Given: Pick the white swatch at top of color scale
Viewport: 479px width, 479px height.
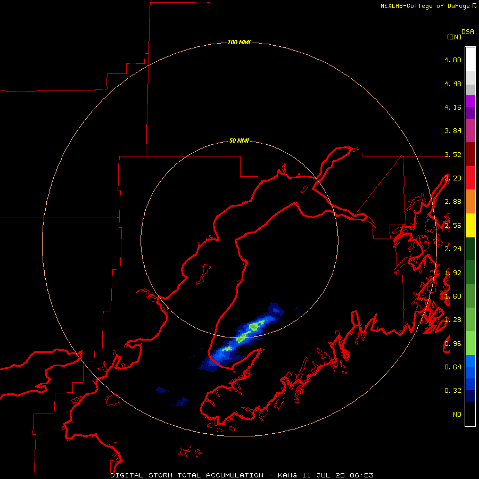Looking at the screenshot, I should point(470,59).
